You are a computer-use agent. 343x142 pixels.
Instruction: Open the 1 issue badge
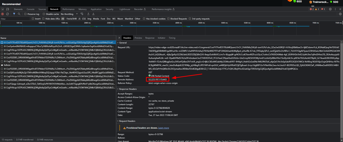click(323, 9)
